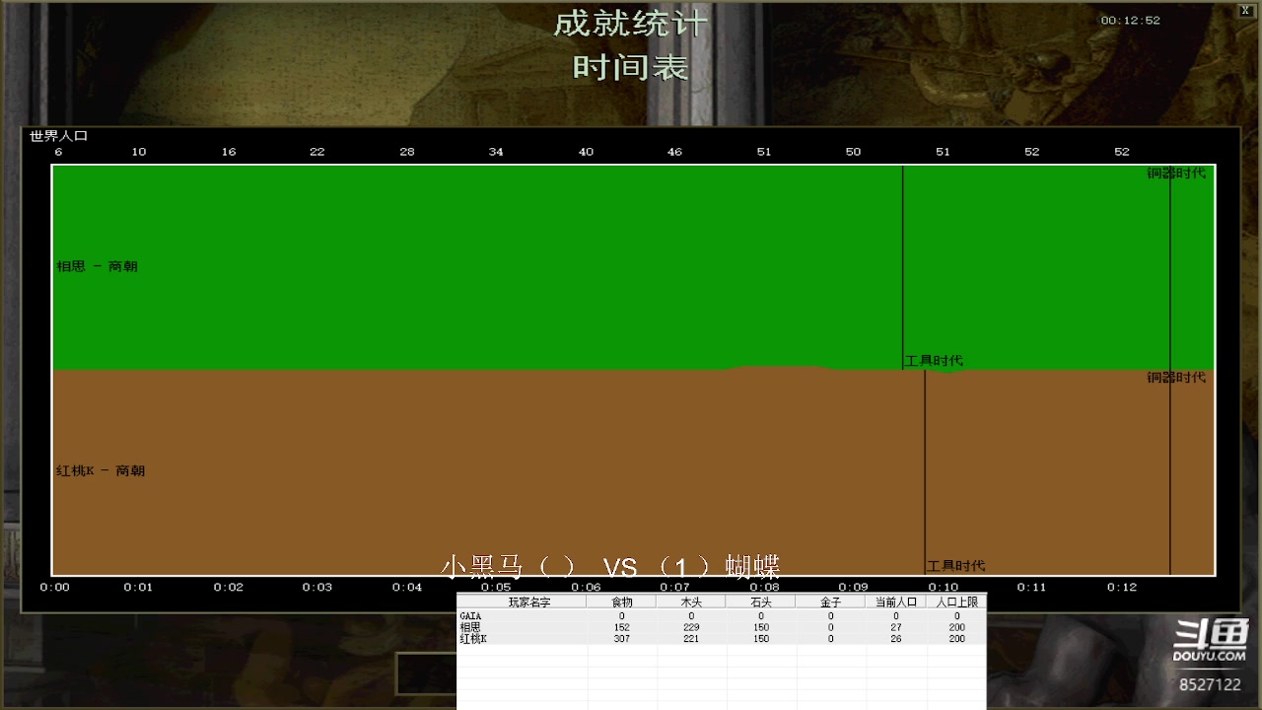Sort by the 食物 column header

click(621, 602)
